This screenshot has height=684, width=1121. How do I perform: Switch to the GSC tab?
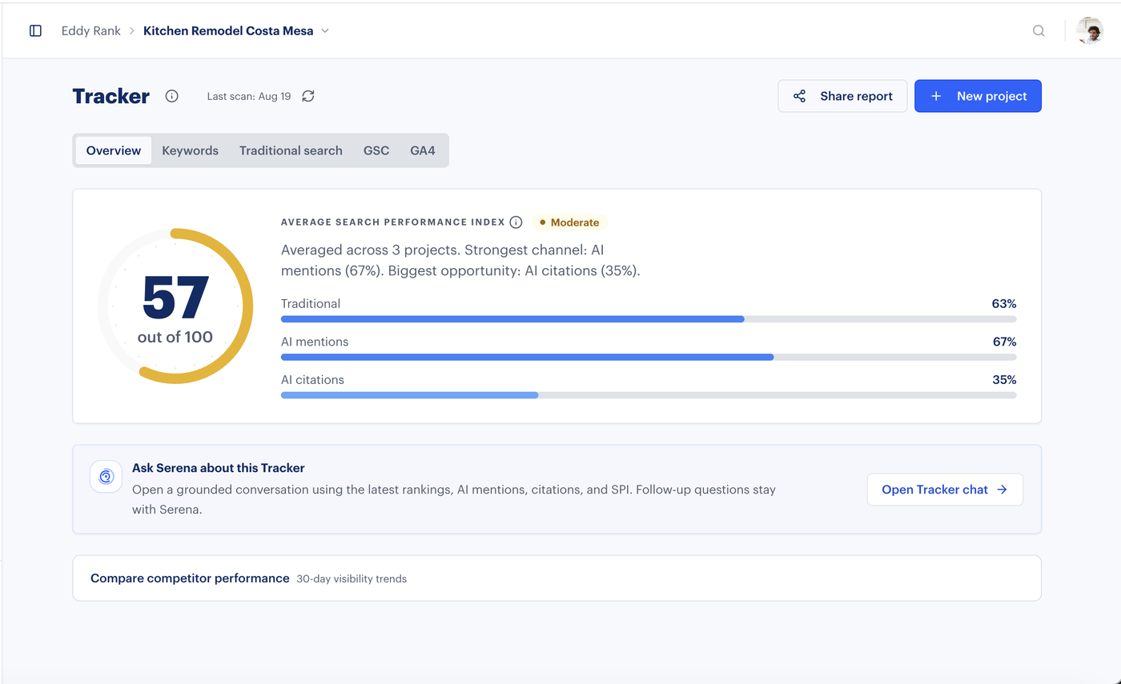pyautogui.click(x=376, y=150)
